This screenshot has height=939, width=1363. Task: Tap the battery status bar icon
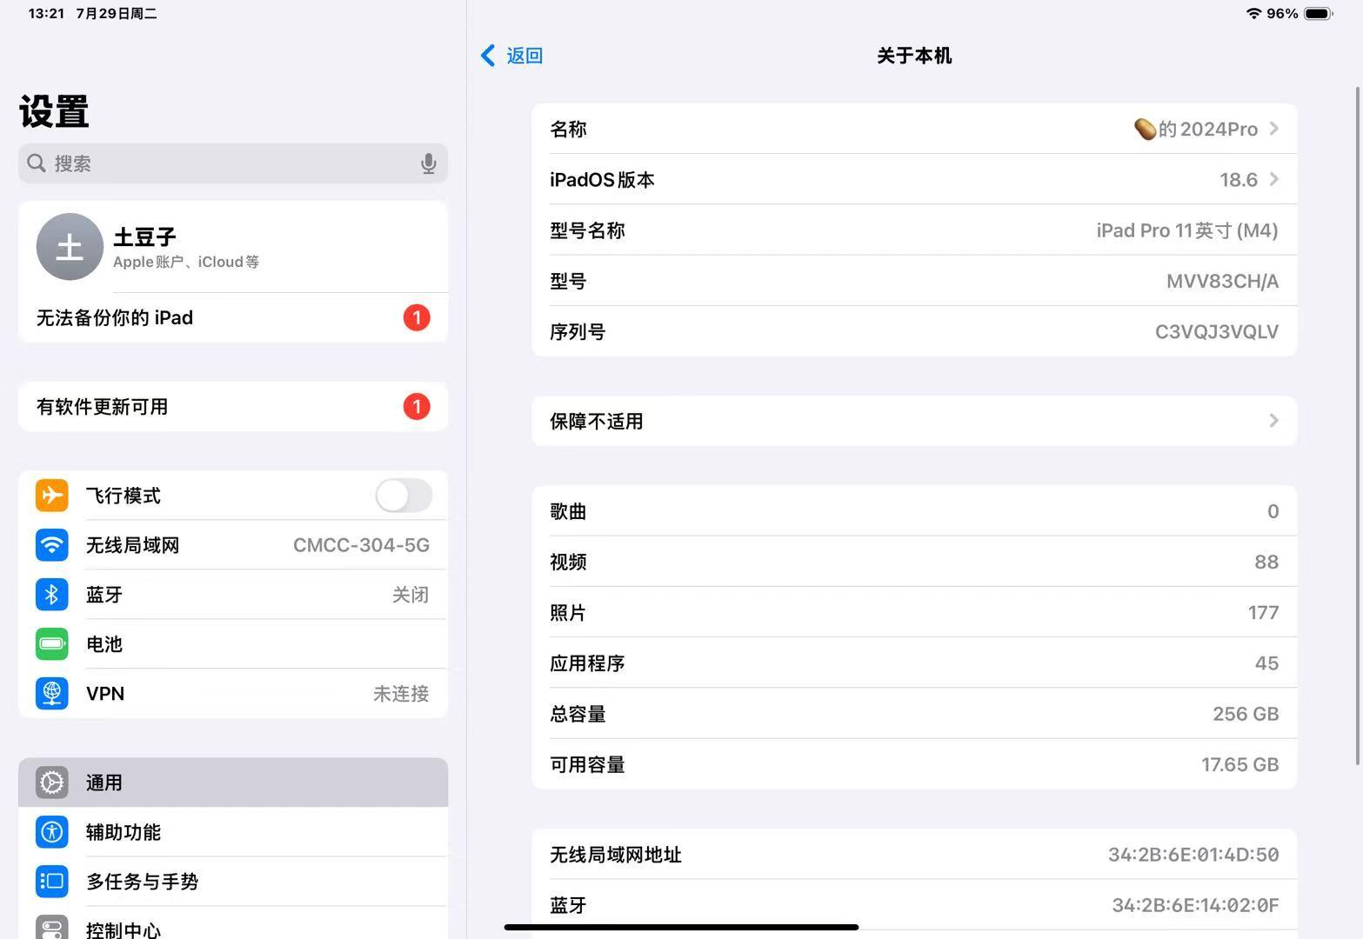(x=1319, y=13)
